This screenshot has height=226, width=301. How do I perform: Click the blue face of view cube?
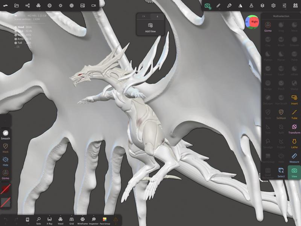[247, 22]
